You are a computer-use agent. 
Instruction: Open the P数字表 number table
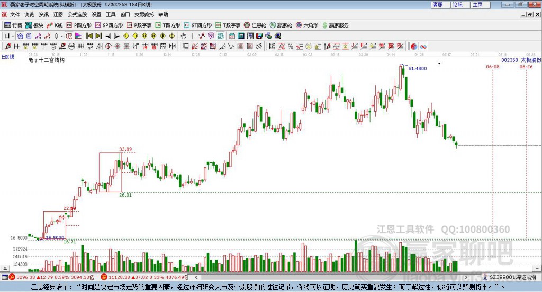coord(139,25)
